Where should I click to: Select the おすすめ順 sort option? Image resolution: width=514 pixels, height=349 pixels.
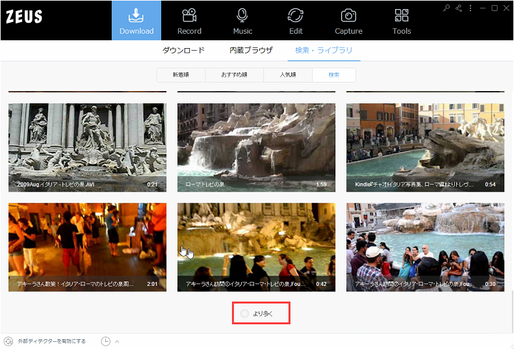click(234, 75)
